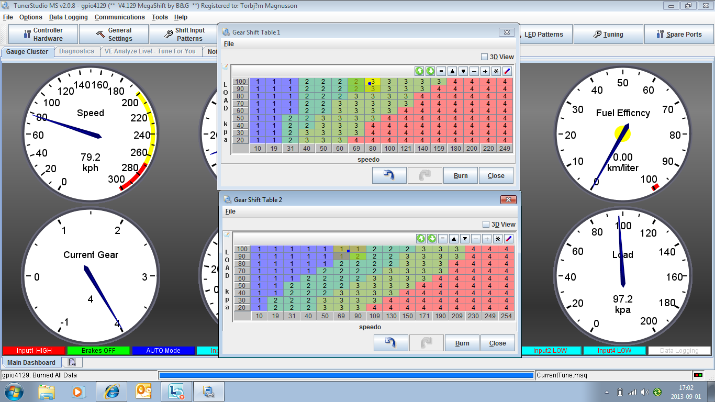The height and width of the screenshot is (402, 715).
Task: Switch to the VE Analyze Live! tab
Action: pos(150,51)
